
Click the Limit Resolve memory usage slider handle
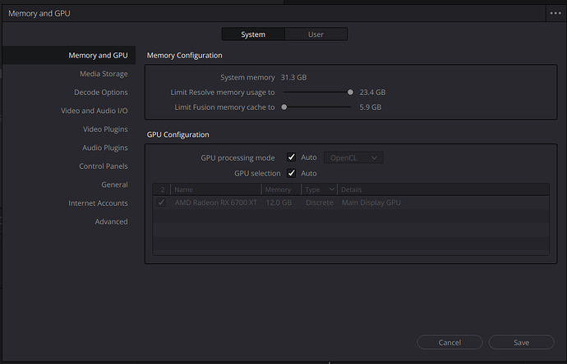coord(350,93)
